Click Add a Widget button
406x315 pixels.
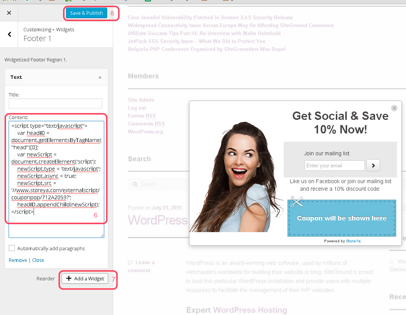(85, 278)
